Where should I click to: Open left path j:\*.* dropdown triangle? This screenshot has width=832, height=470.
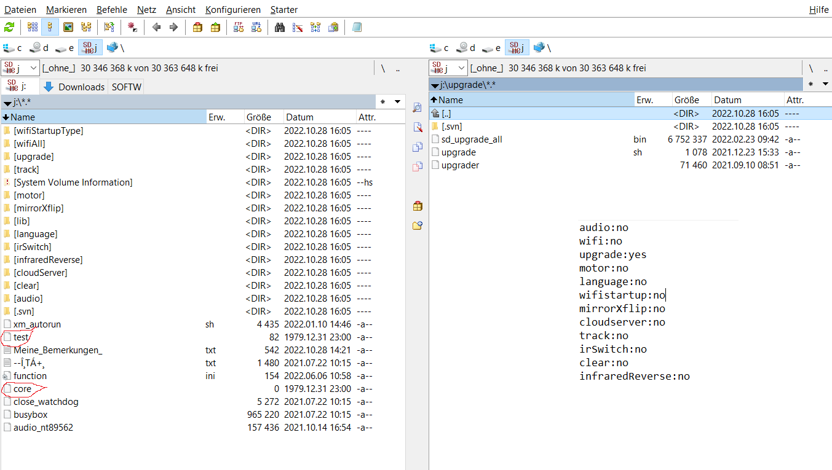(x=7, y=103)
